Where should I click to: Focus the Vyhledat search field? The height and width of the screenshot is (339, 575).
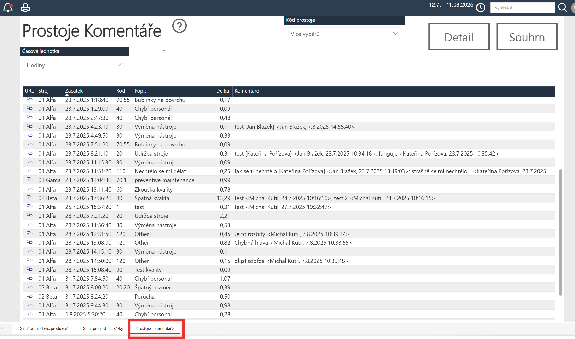(x=523, y=8)
